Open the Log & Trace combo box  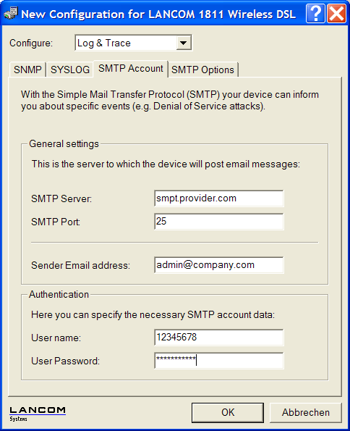(133, 43)
